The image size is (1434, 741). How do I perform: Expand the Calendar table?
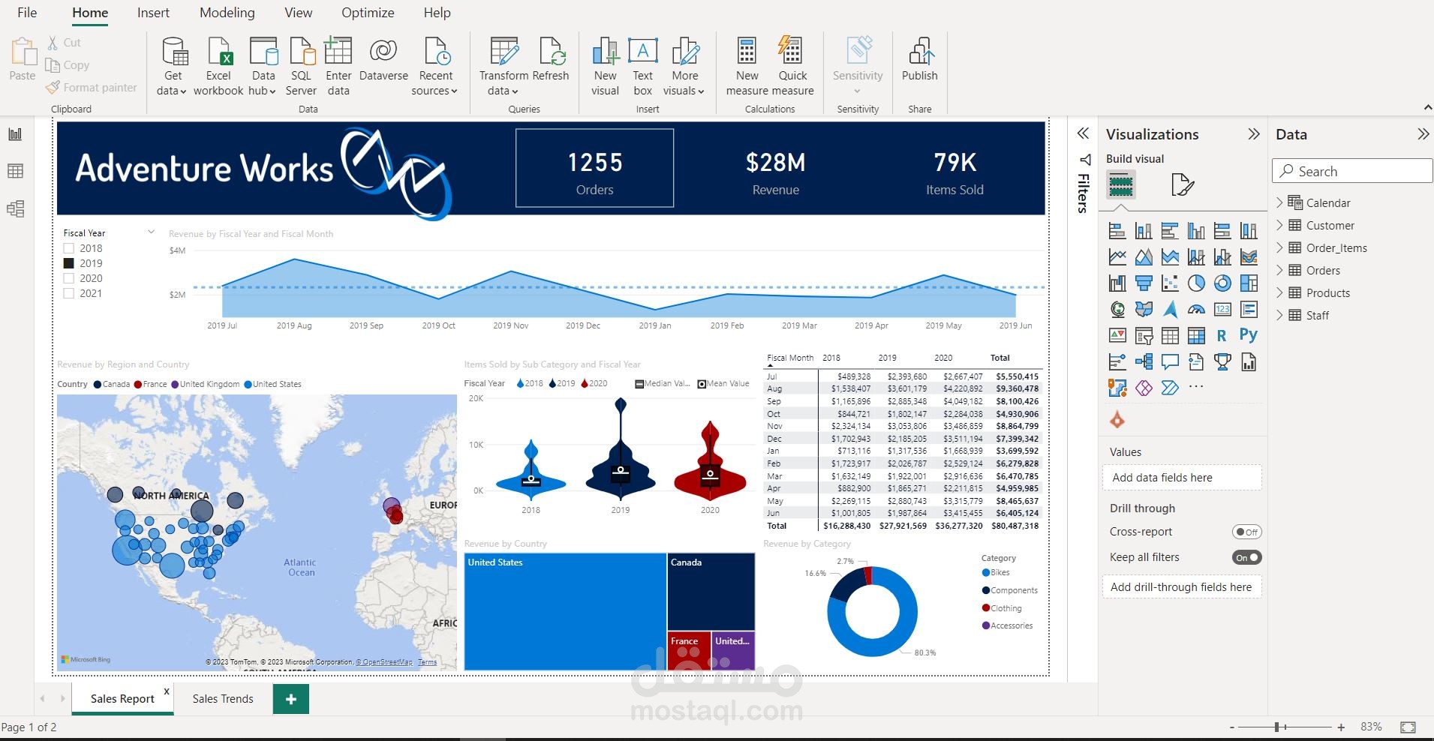(x=1279, y=202)
